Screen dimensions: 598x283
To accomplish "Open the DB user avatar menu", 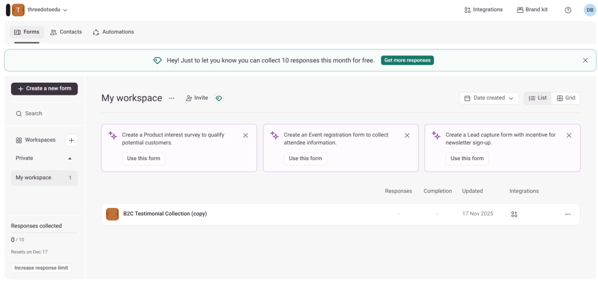I will click(x=589, y=10).
